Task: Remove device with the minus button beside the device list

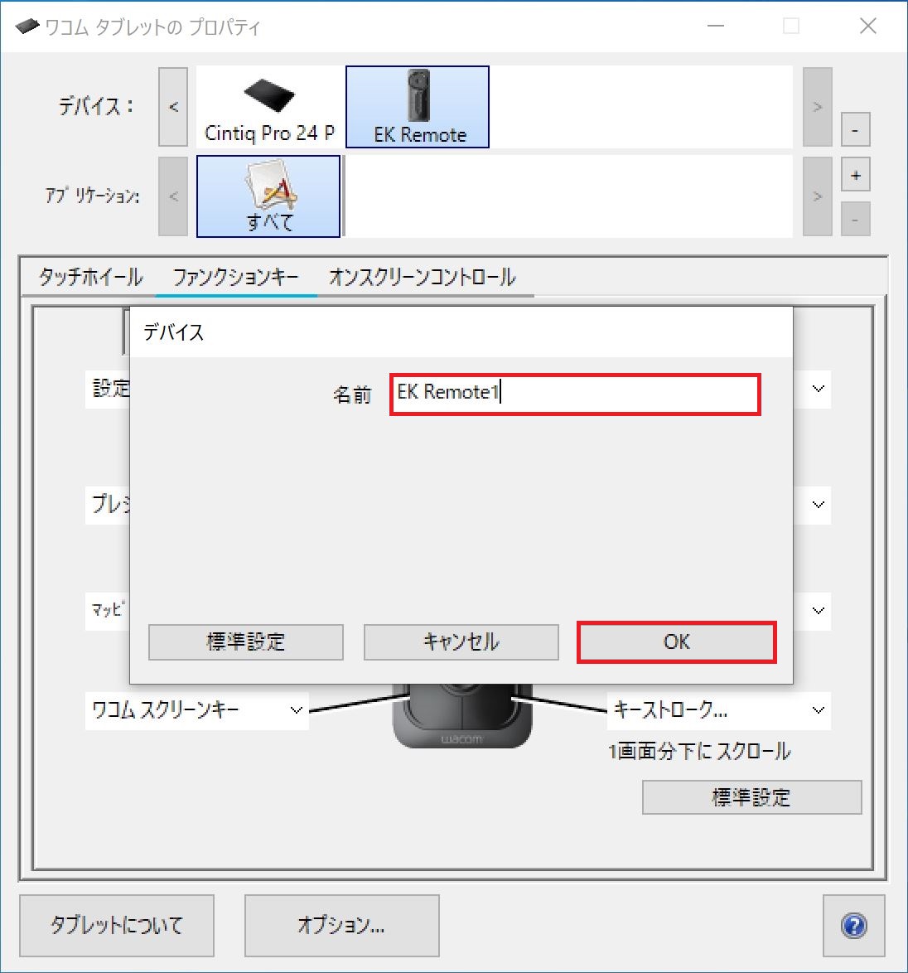Action: click(855, 129)
